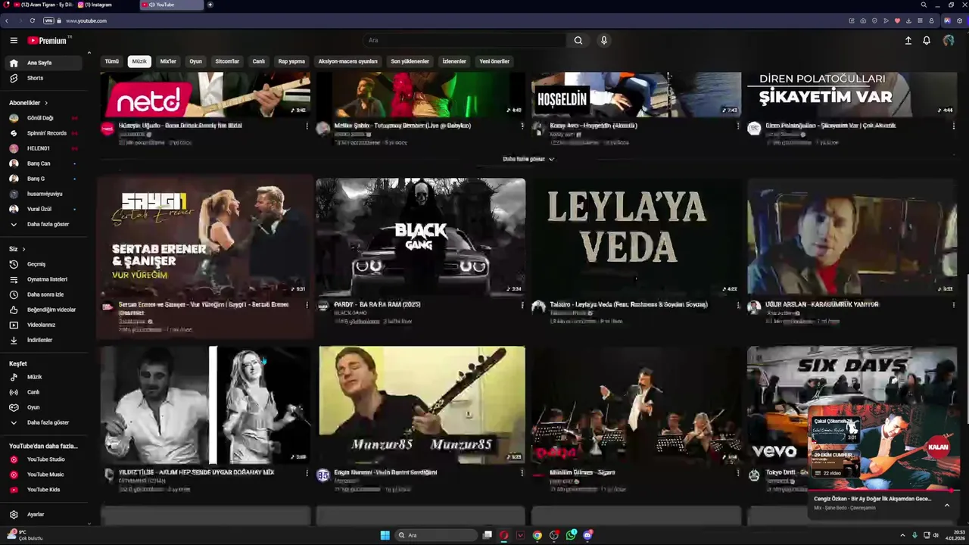Open Vural Üzül subscription channel
This screenshot has width=969, height=545.
pos(43,209)
